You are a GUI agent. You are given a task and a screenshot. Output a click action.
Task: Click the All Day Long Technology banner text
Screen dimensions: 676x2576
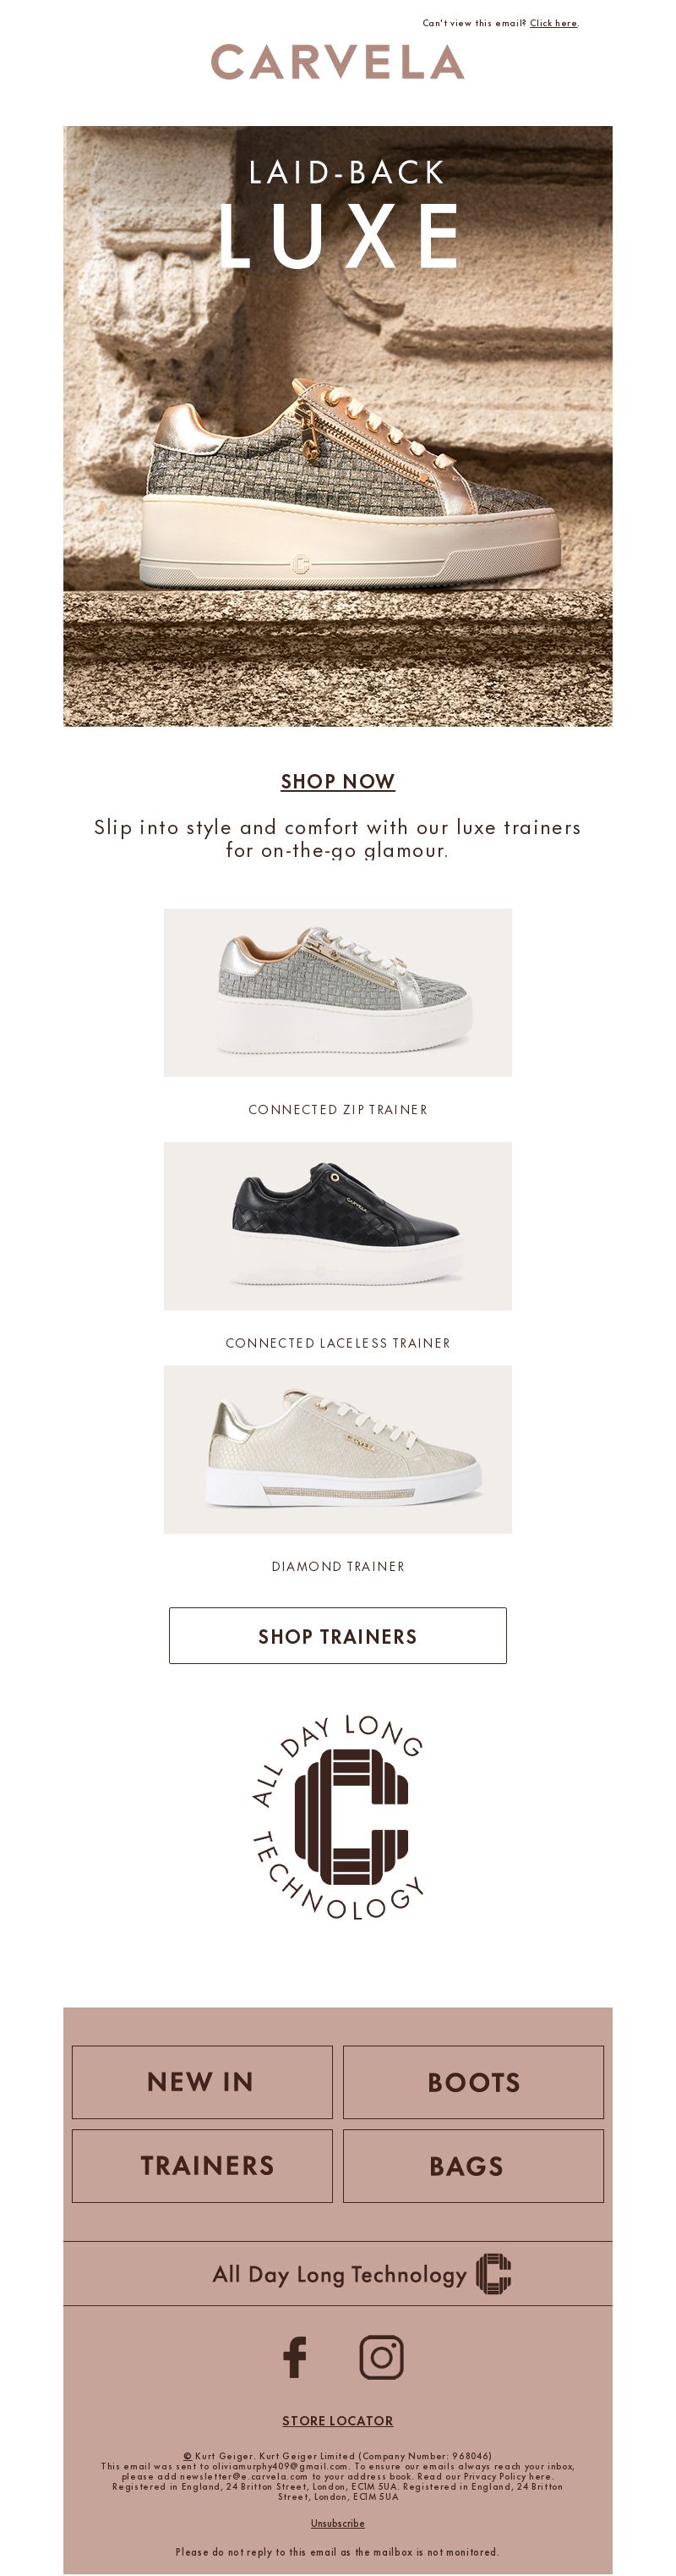(x=340, y=2274)
